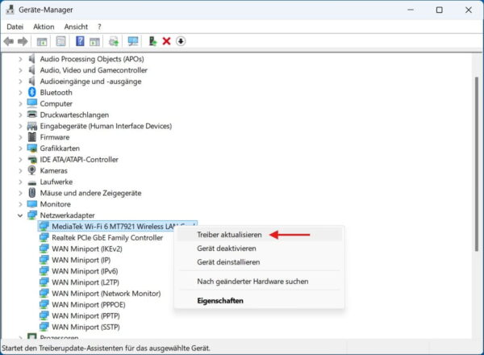Select WAN Miniport (IP)
The width and height of the screenshot is (484, 355).
[81, 260]
